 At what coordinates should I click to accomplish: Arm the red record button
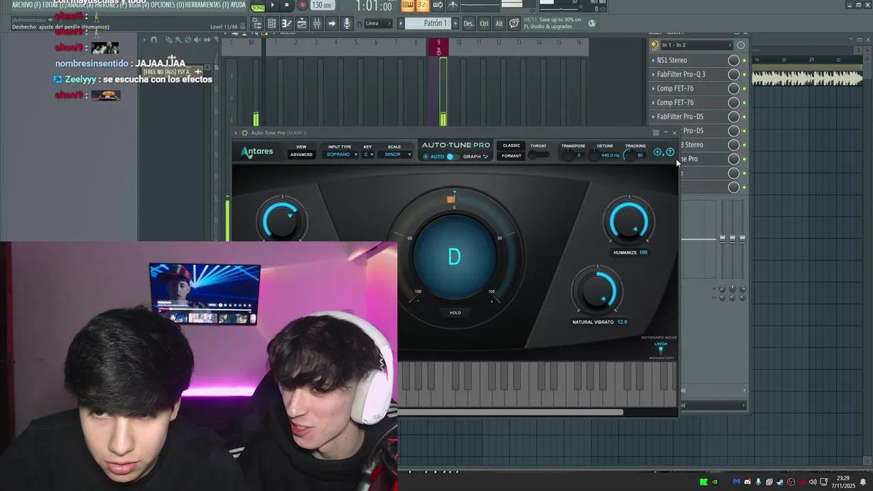302,5
